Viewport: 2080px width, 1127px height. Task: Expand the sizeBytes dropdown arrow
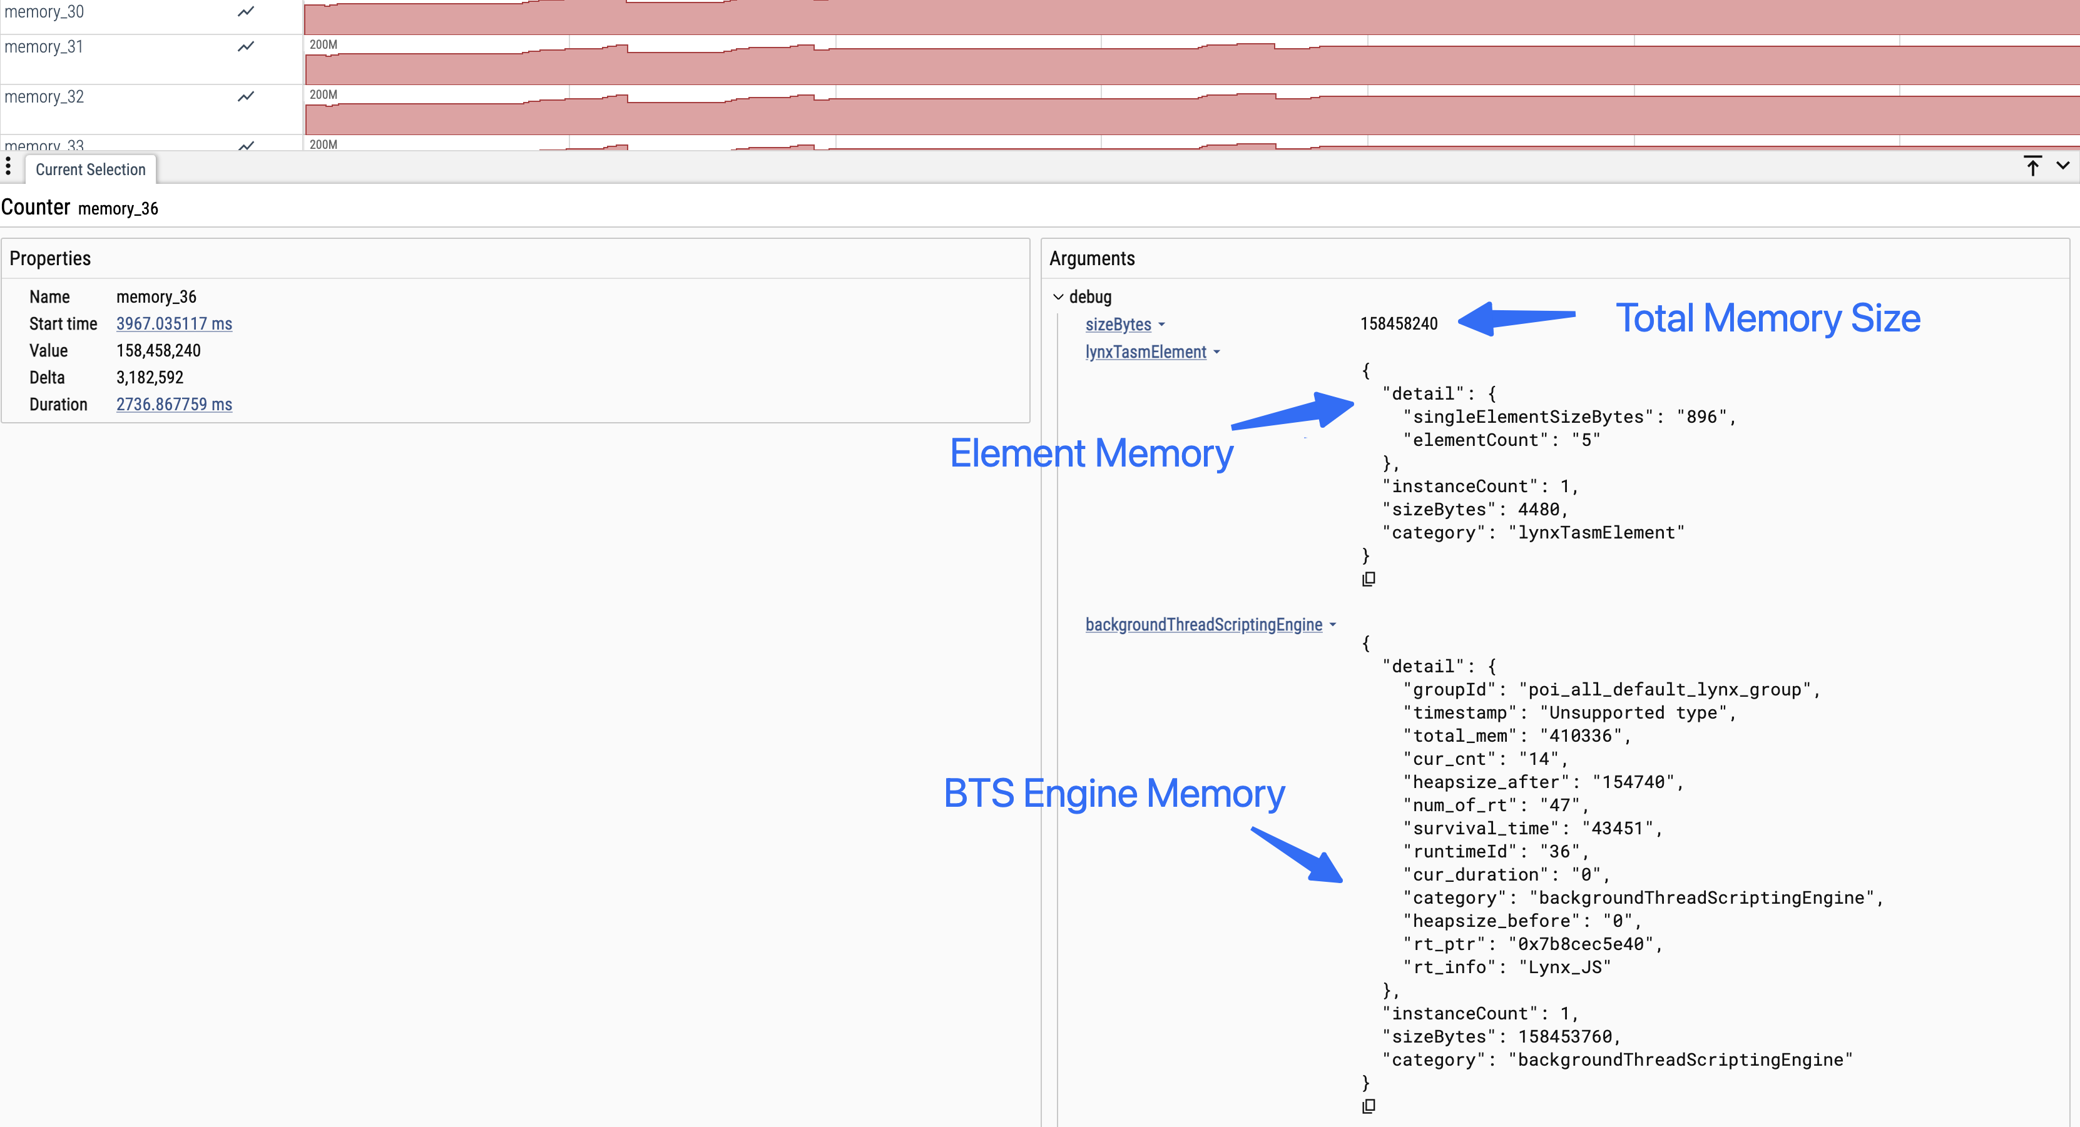coord(1161,325)
